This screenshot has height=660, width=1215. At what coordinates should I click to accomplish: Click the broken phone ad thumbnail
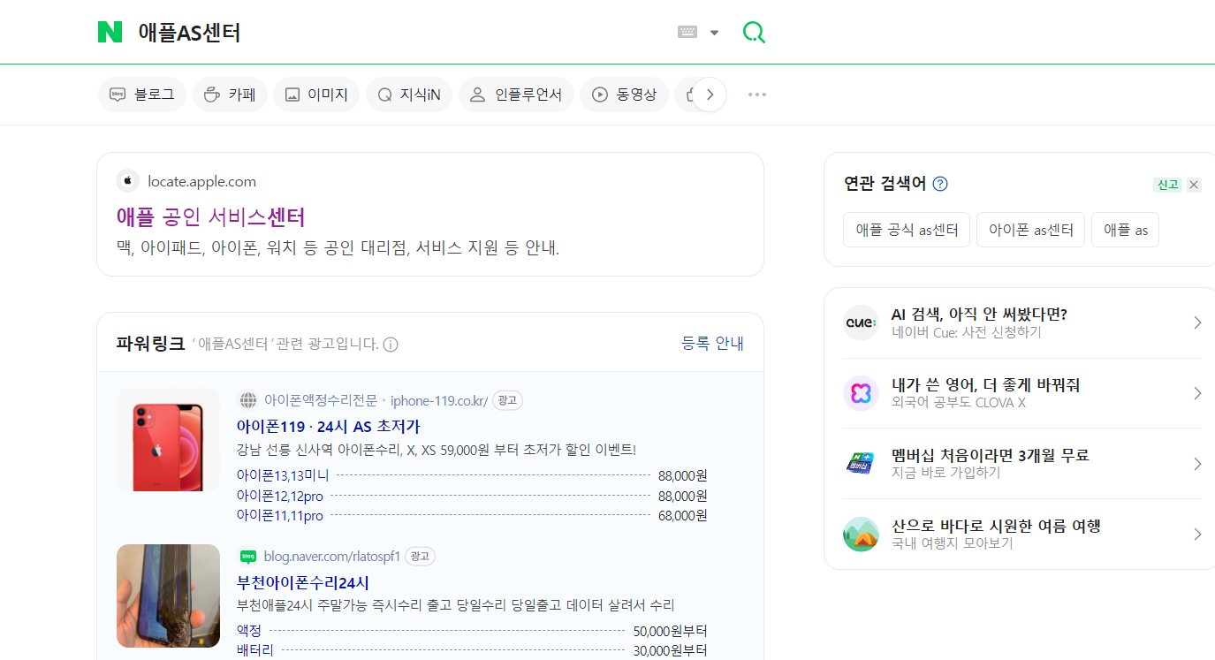click(168, 596)
